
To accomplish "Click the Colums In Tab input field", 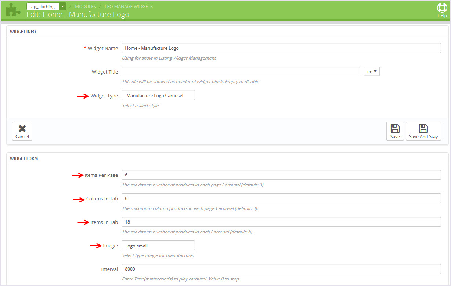I will pos(281,199).
